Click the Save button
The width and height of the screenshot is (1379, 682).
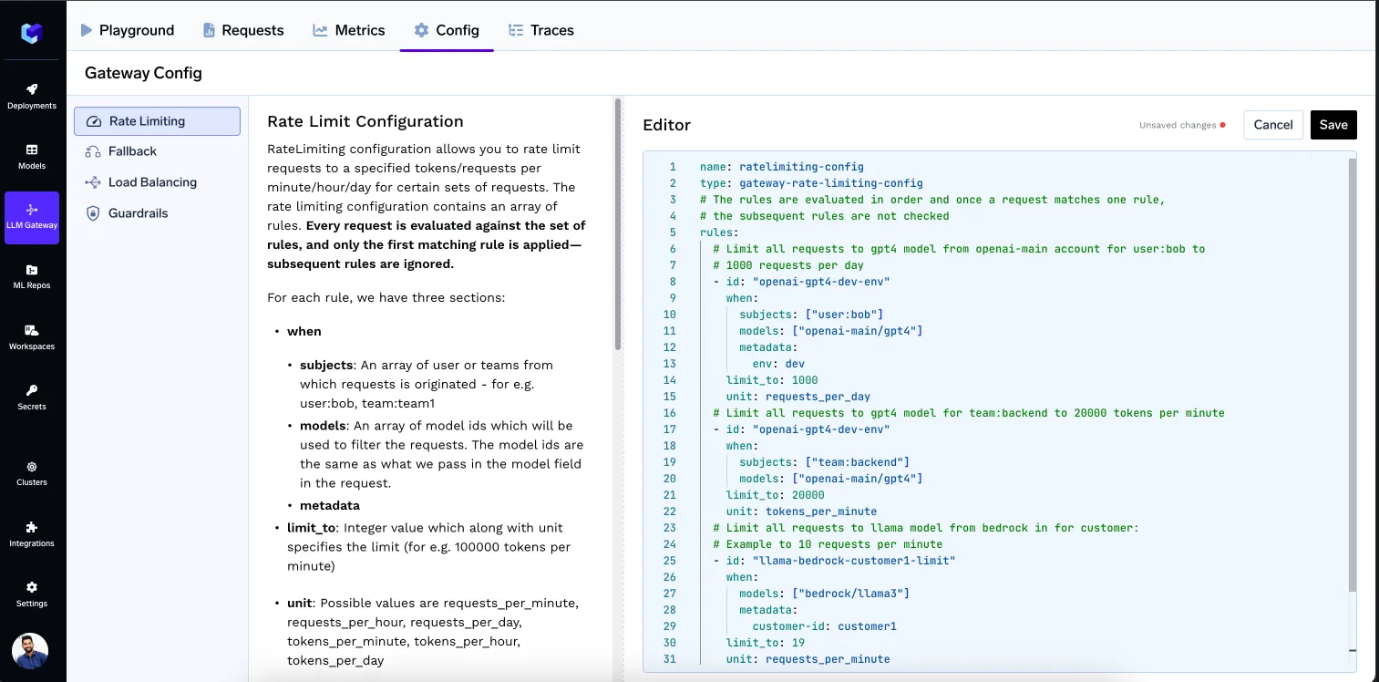[1333, 125]
